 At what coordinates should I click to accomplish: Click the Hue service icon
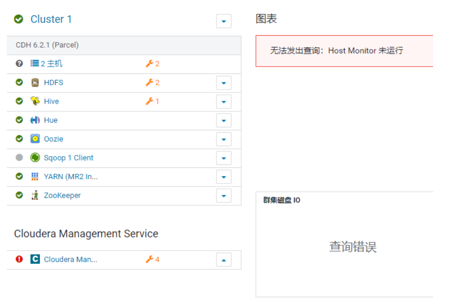click(x=35, y=120)
